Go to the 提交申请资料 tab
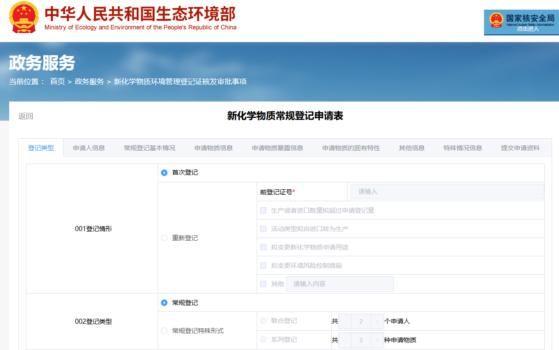Screen dimensions: 559x350 pos(520,148)
